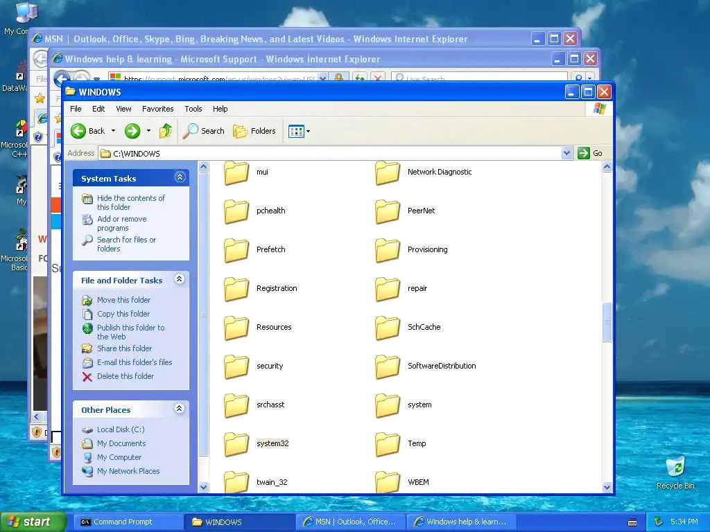Select the repair folder icon
Screen dimensions: 710x532
tap(388, 289)
